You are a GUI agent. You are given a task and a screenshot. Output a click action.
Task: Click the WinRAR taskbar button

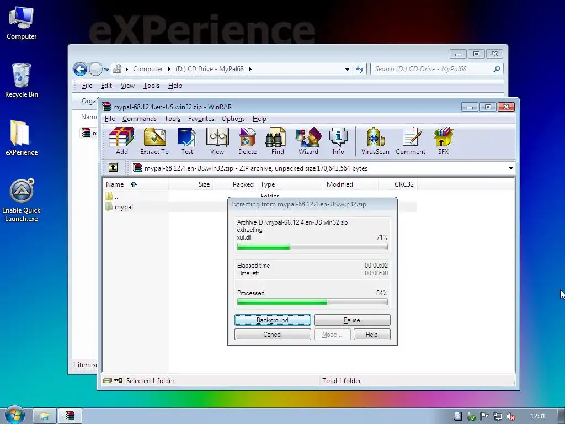click(70, 416)
